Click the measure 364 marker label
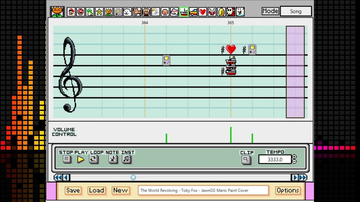360x202 pixels. coord(145,23)
